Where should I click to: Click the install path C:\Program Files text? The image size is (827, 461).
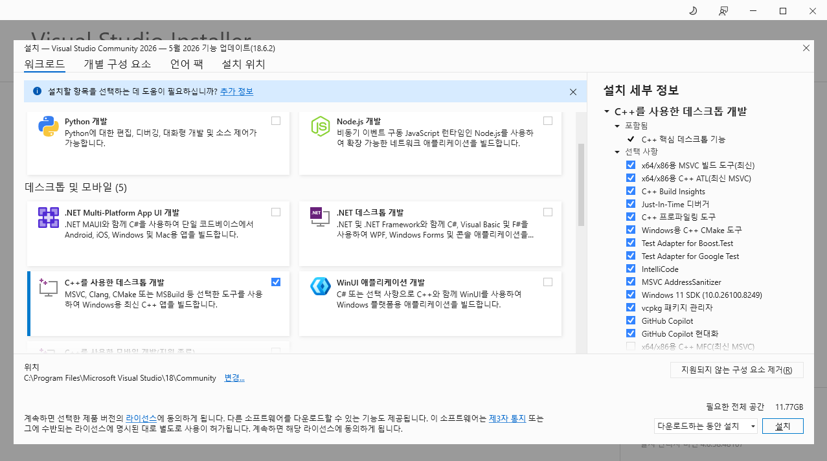[120, 378]
